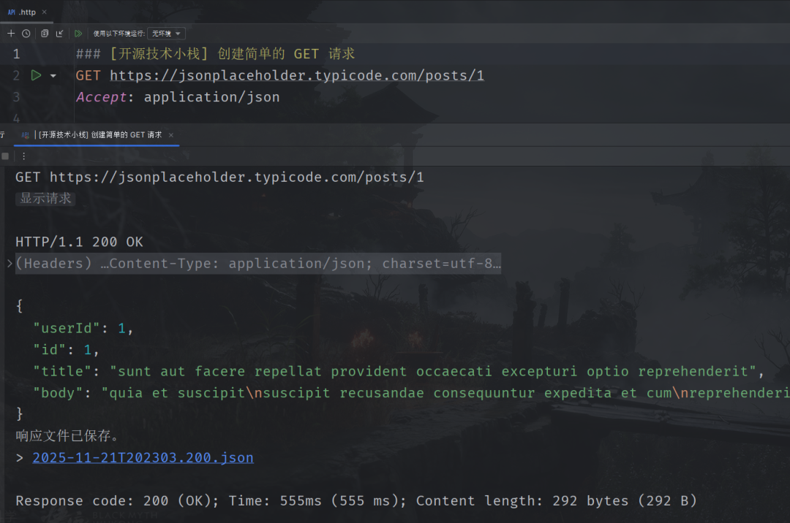This screenshot has width=790, height=523.
Task: Click the Accept header keyword on line 3
Action: click(x=101, y=97)
